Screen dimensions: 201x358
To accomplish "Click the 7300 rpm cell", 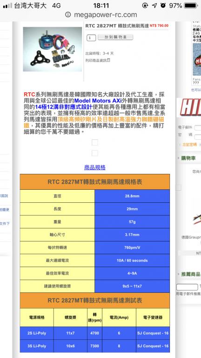I will click(x=94, y=346).
